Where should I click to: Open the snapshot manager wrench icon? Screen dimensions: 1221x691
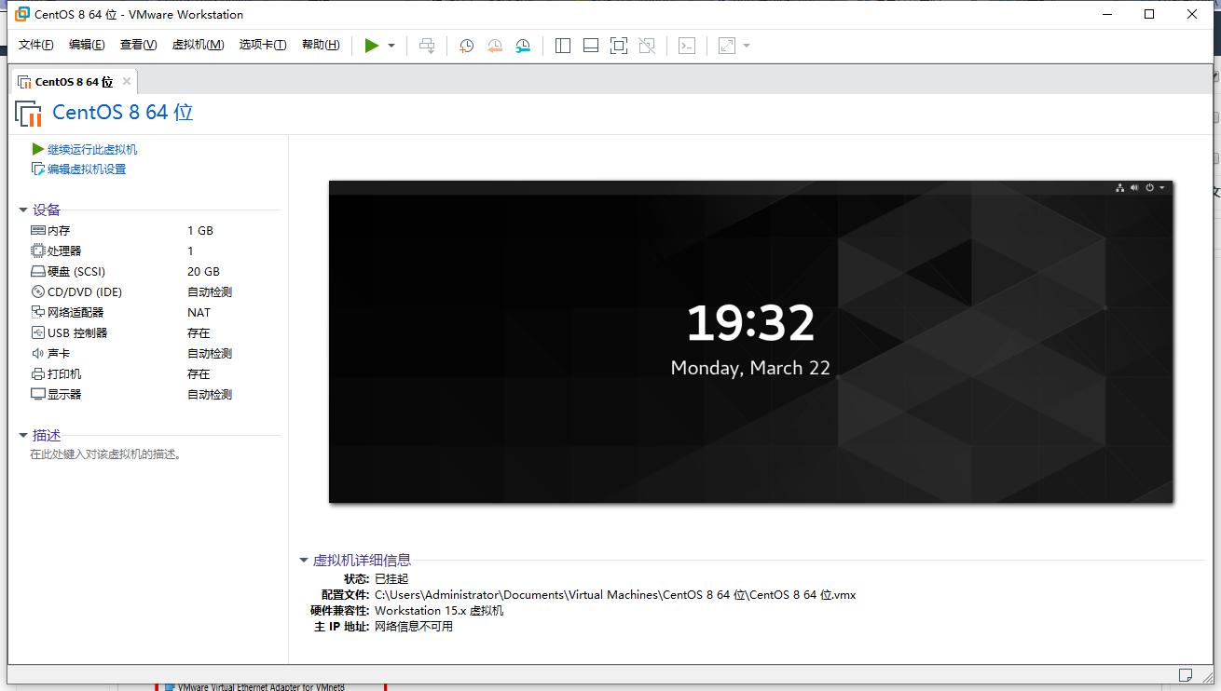[523, 46]
